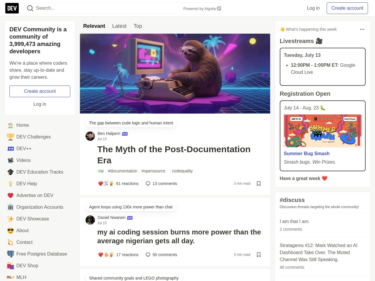The height and width of the screenshot is (281, 375).
Task: Open the sloth typewriter cover image
Action: point(175,73)
